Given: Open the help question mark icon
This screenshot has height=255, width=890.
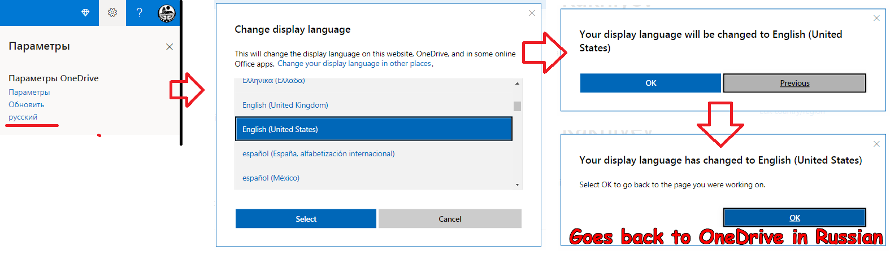Looking at the screenshot, I should (139, 12).
